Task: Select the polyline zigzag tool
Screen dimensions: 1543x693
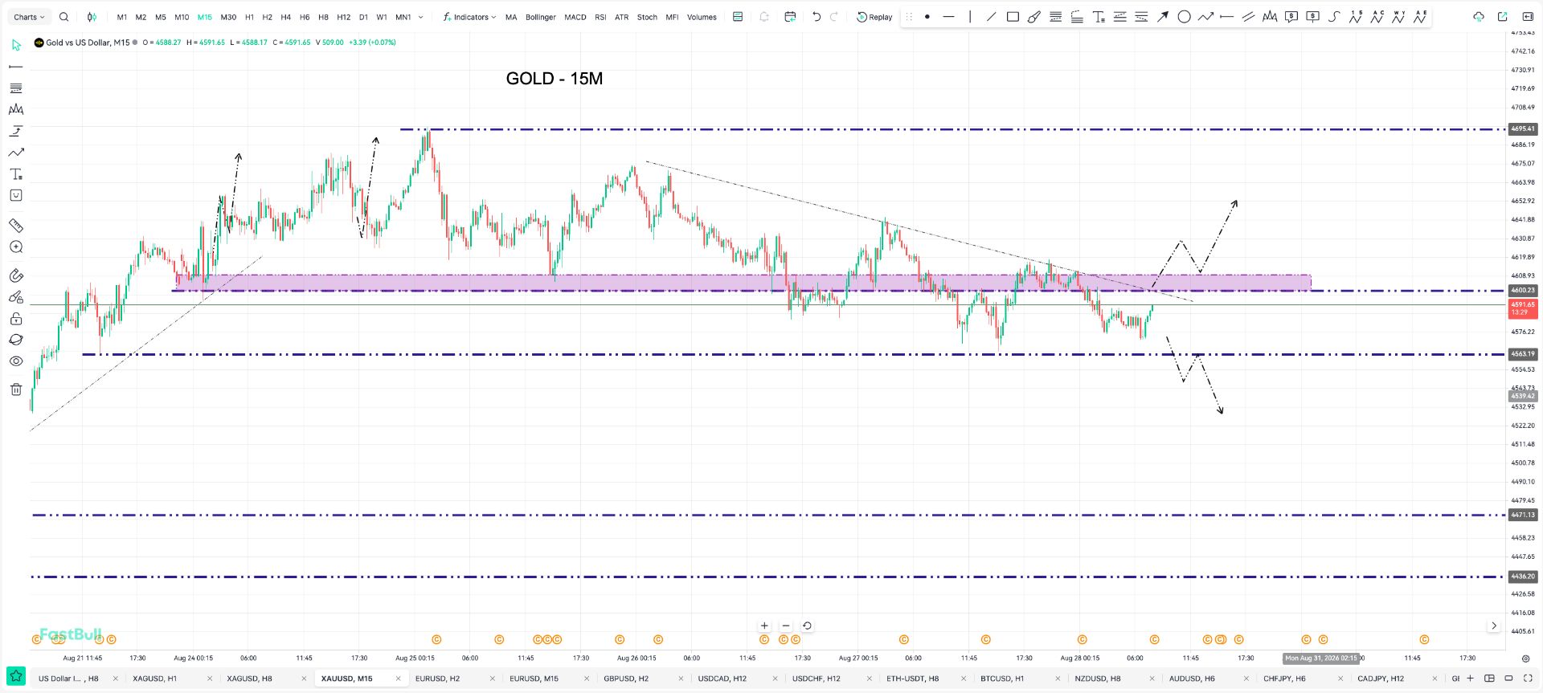Action: [x=1205, y=17]
